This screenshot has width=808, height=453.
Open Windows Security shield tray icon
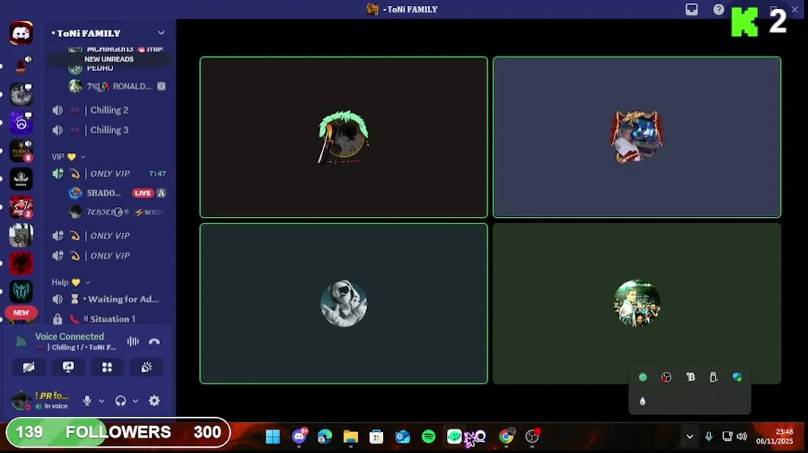(x=738, y=377)
